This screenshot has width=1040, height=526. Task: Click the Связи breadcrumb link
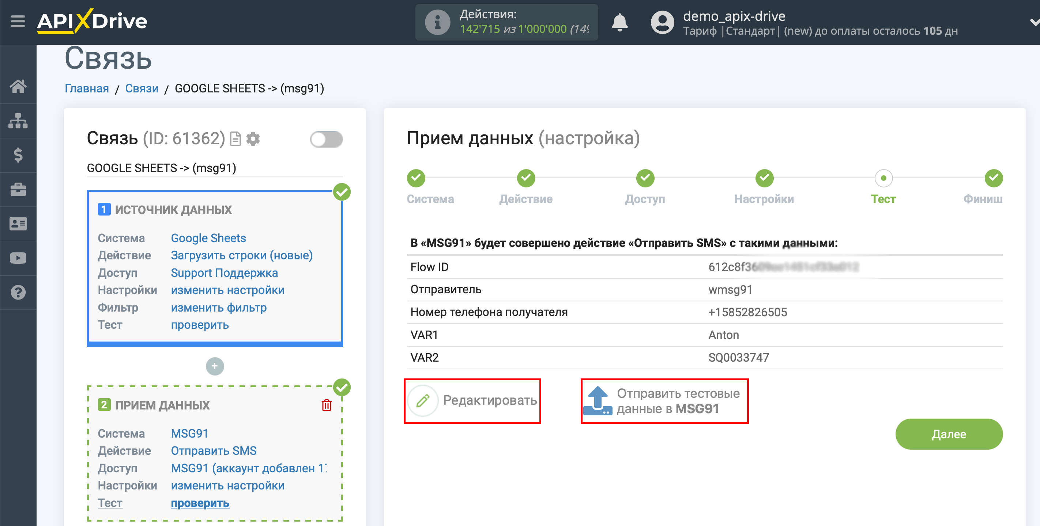142,88
